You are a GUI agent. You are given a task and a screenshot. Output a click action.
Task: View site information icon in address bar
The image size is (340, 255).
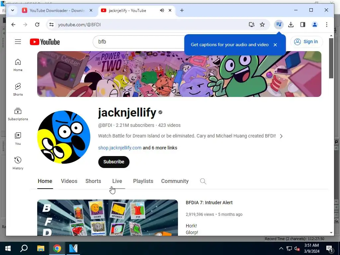(51, 25)
